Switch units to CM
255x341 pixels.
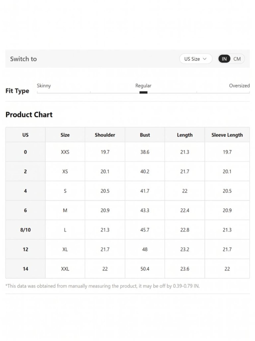pos(237,59)
